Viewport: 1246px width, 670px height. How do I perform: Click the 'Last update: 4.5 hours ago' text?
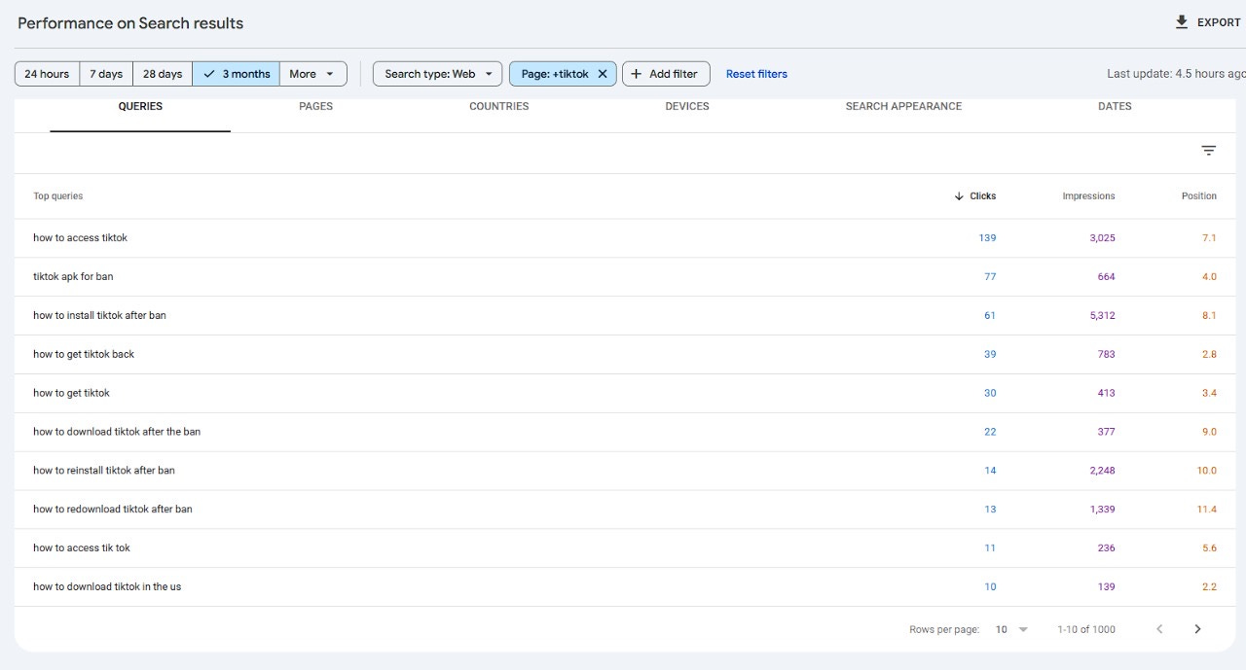pyautogui.click(x=1176, y=74)
